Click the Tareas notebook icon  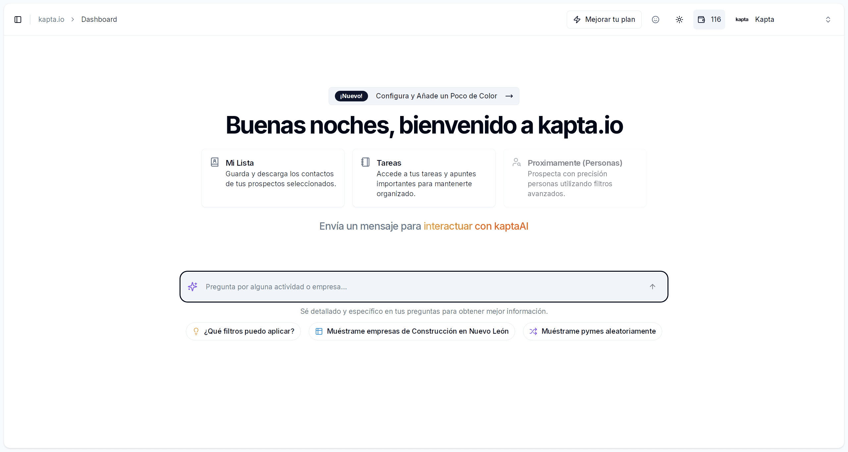(x=365, y=162)
